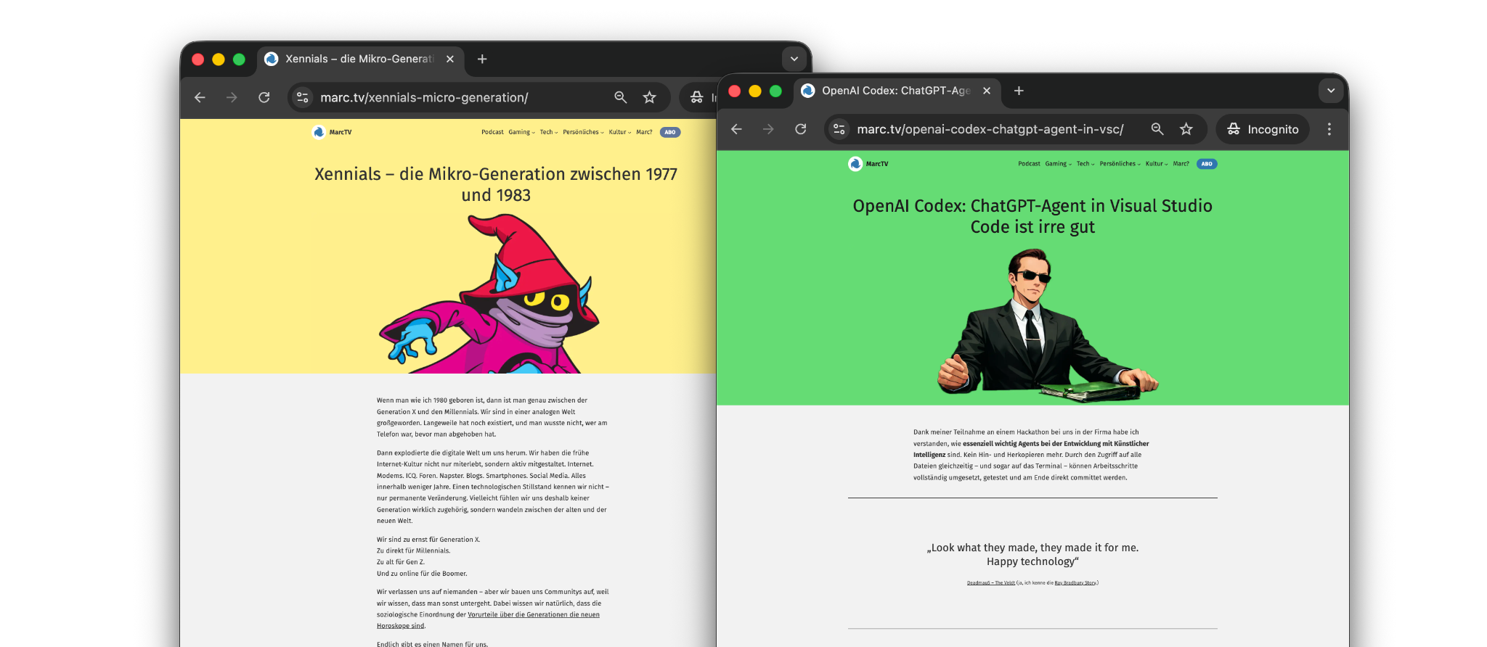Bookmark the OpenAI Codex page with the star

[1186, 129]
